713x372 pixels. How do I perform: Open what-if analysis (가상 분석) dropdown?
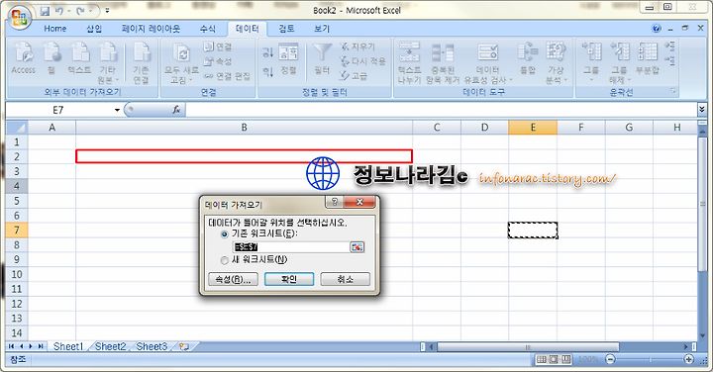(x=557, y=75)
